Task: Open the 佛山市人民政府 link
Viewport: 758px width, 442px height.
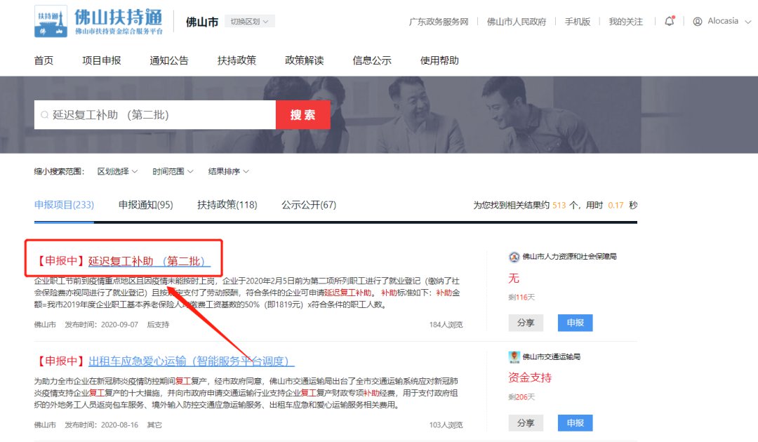Action: pos(517,22)
